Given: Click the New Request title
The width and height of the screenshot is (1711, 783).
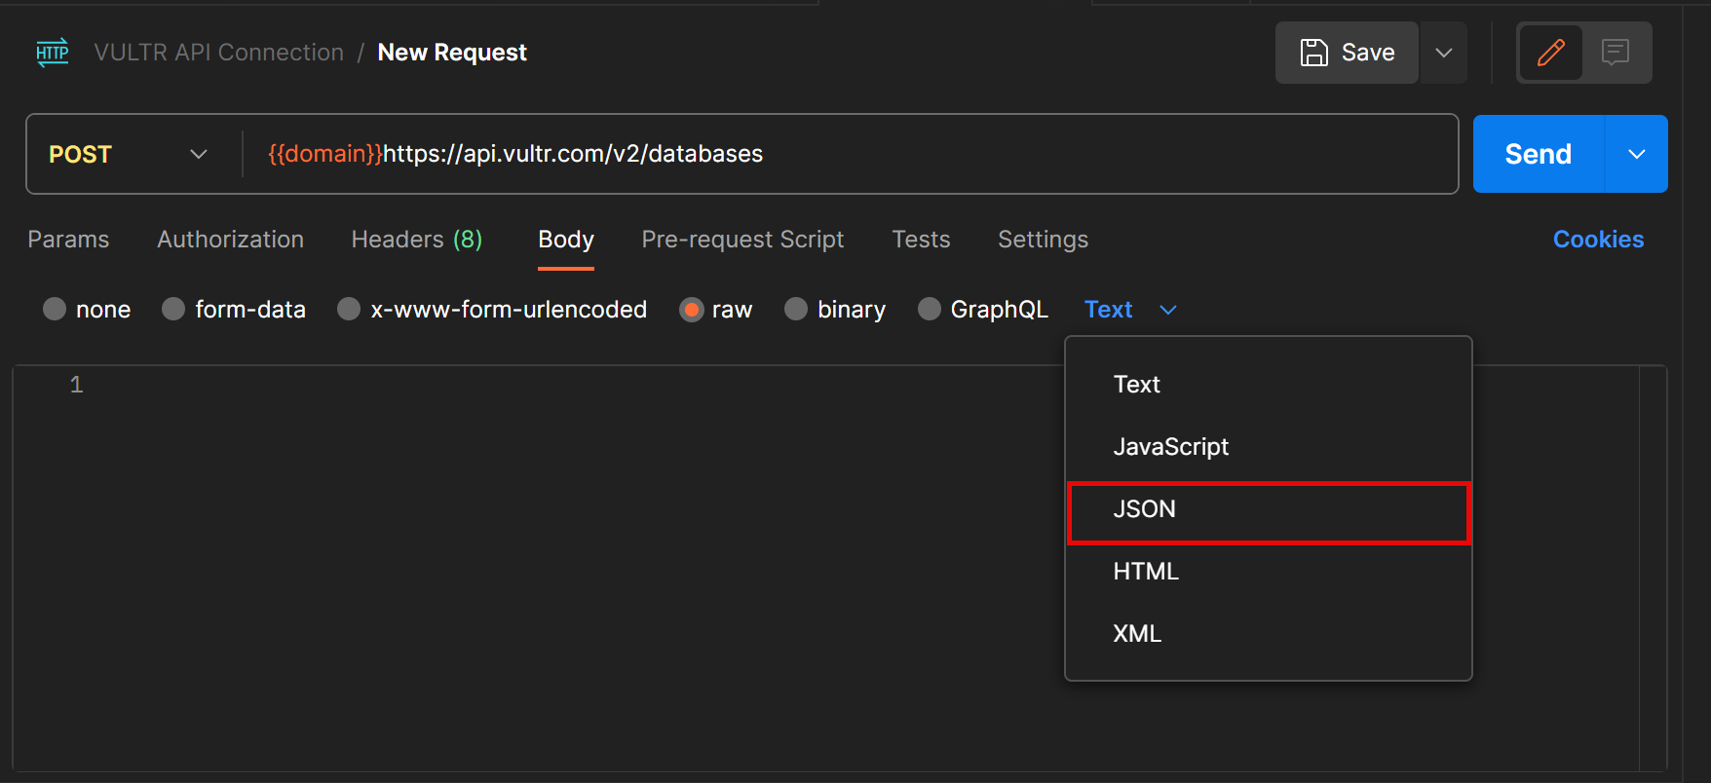Looking at the screenshot, I should tap(452, 53).
